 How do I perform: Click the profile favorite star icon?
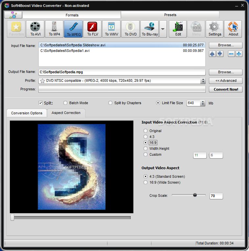coord(42,81)
